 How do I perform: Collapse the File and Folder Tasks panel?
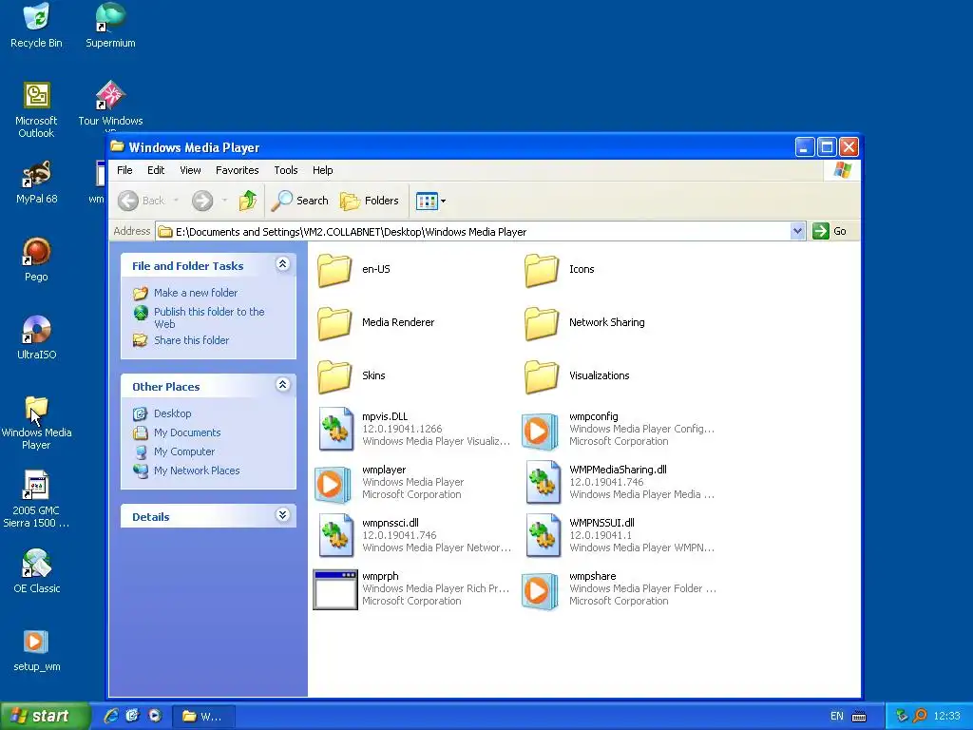pyautogui.click(x=282, y=264)
